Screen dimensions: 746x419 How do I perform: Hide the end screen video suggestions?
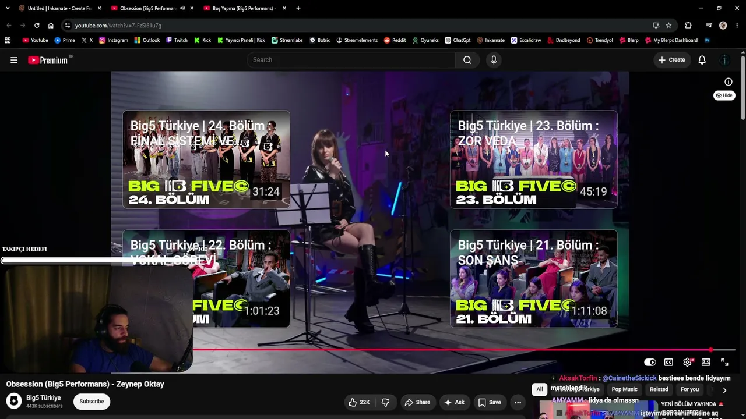tap(724, 95)
